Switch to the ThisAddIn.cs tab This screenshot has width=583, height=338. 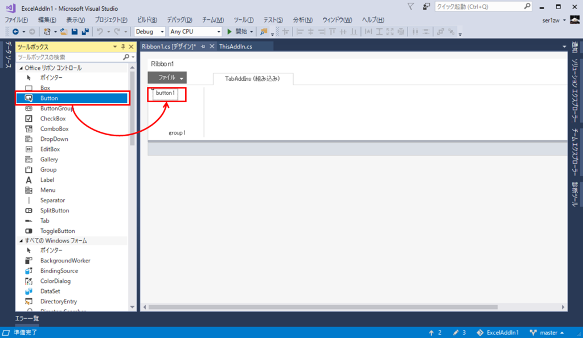pyautogui.click(x=236, y=47)
